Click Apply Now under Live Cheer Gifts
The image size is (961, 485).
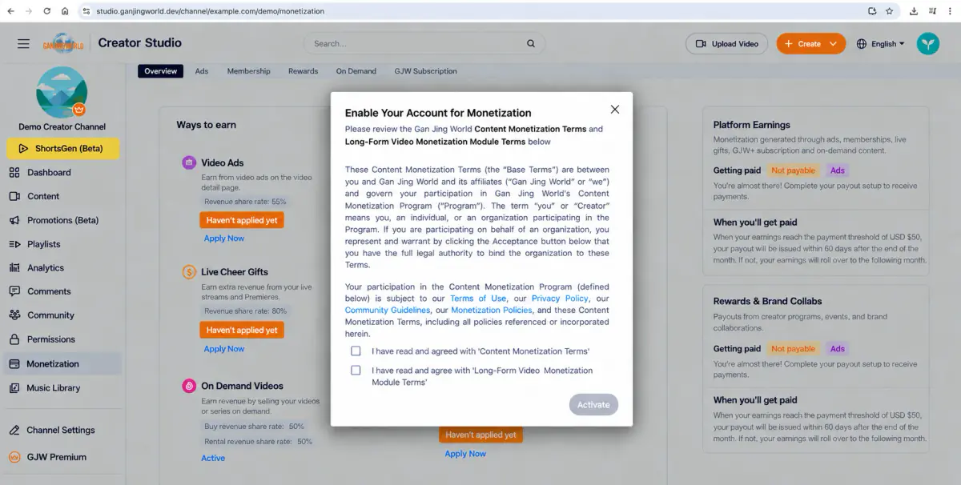[x=224, y=349]
